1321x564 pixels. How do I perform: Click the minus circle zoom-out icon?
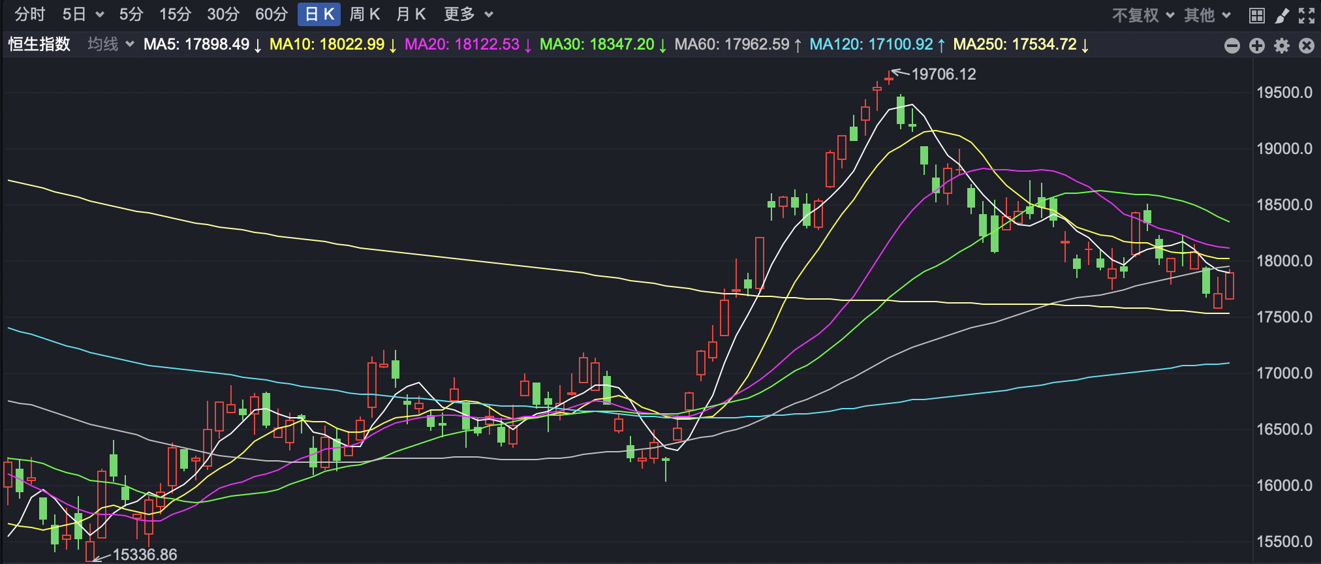coord(1232,45)
